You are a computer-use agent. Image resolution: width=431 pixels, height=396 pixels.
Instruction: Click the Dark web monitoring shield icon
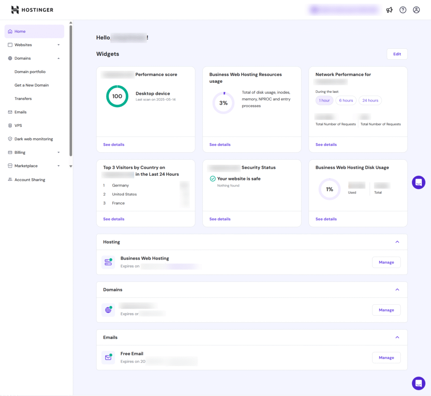point(10,139)
